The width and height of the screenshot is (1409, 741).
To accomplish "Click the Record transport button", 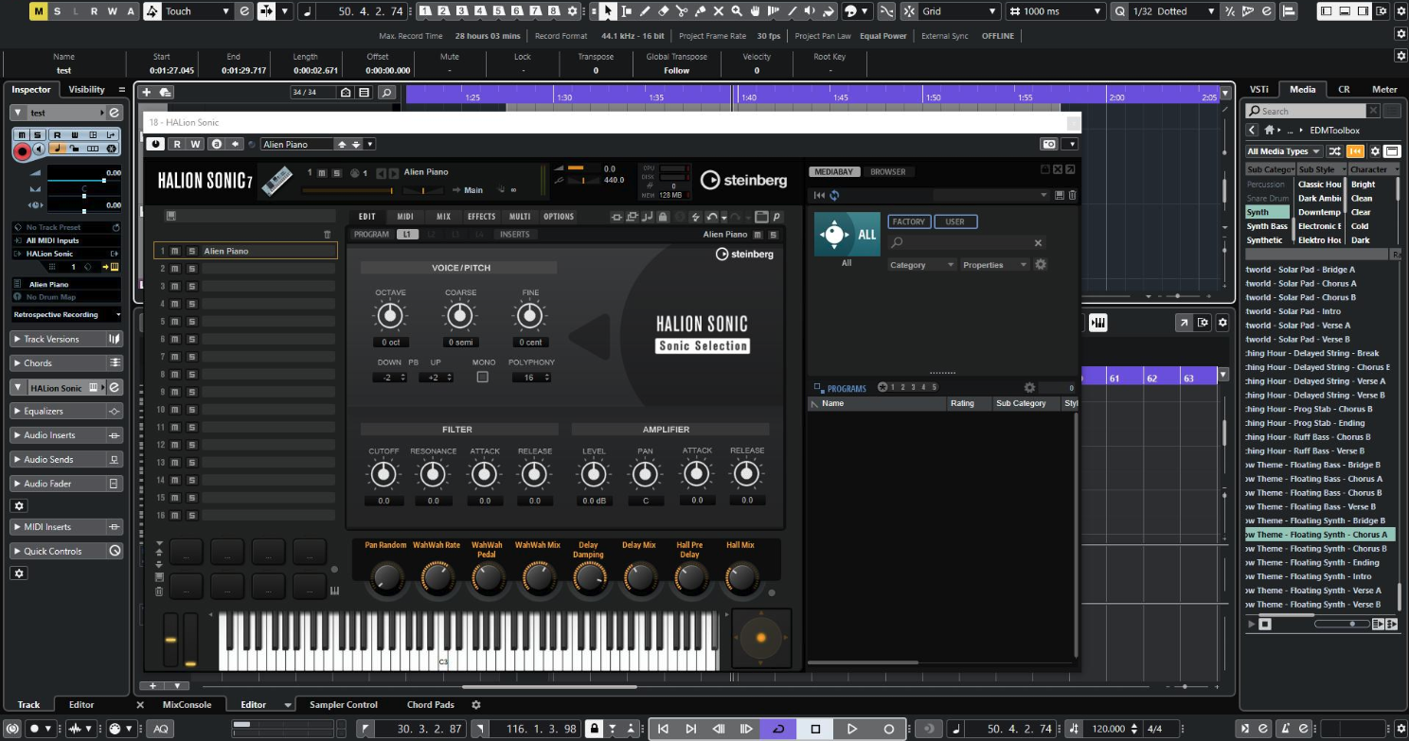I will [888, 729].
